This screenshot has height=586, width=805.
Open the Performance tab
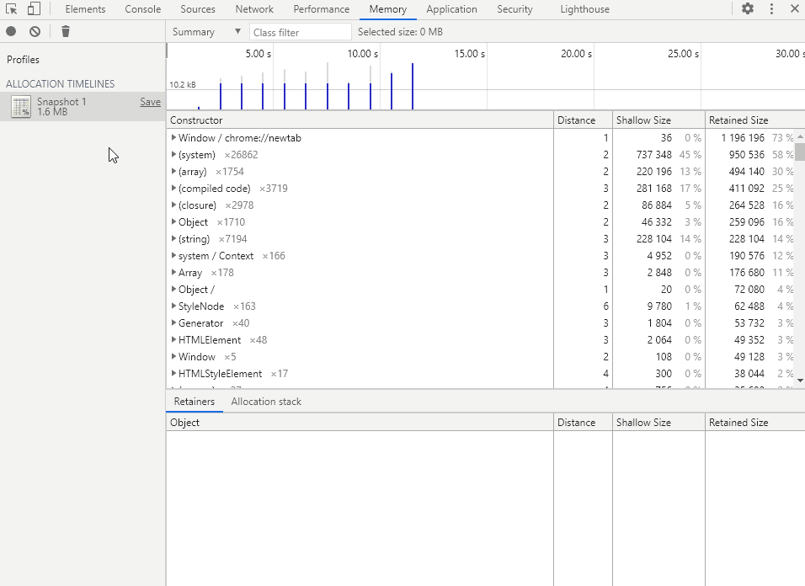322,9
